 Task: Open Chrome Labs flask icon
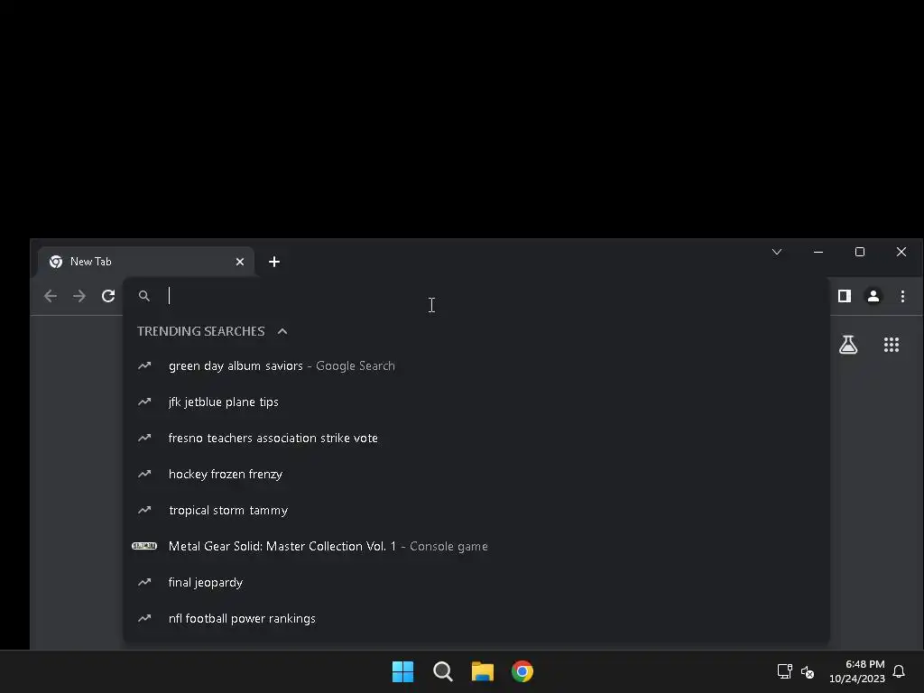click(848, 345)
